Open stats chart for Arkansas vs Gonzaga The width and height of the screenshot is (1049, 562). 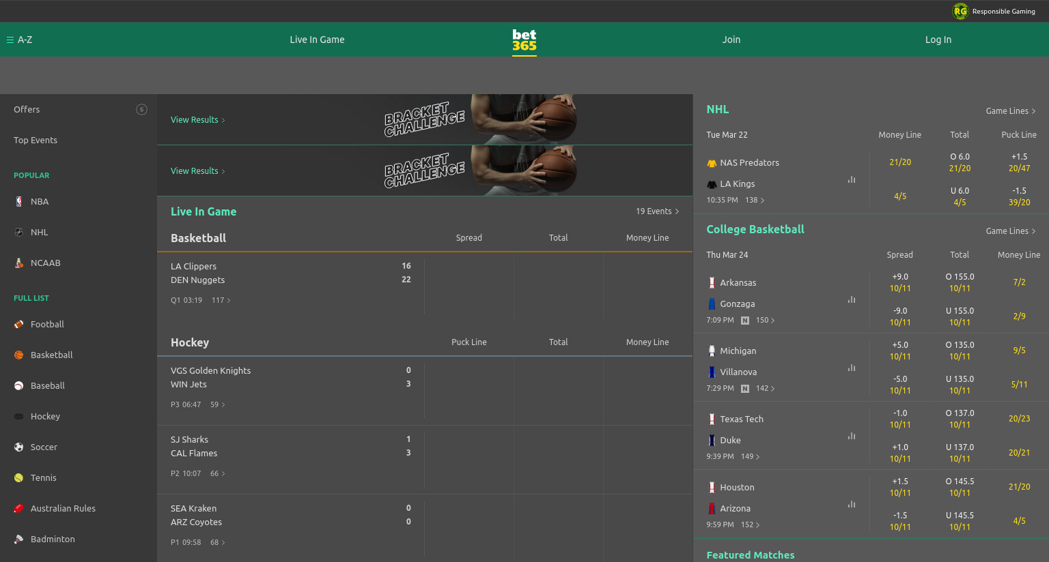(852, 299)
